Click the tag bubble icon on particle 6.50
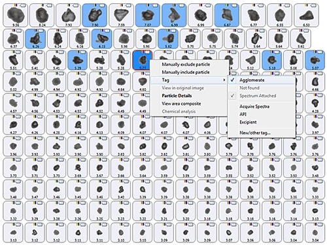327x245 pixels. 313,5
